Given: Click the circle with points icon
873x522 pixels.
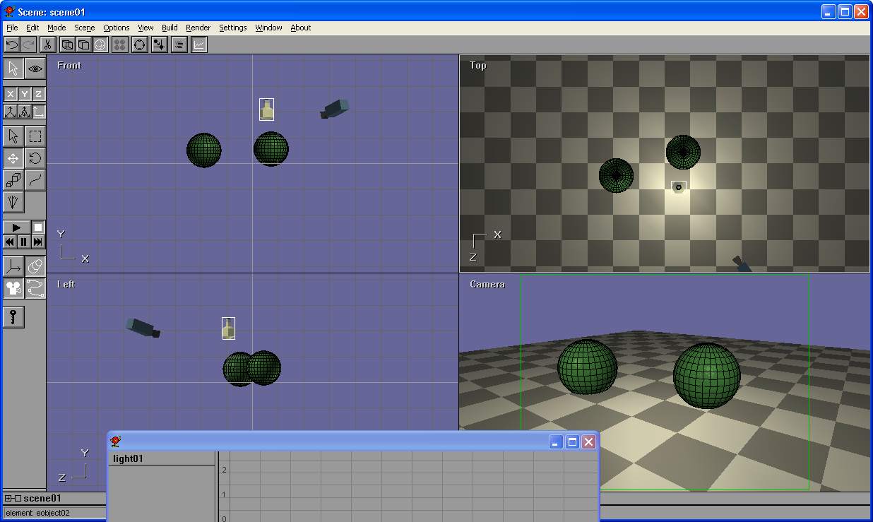Looking at the screenshot, I should pyautogui.click(x=140, y=45).
